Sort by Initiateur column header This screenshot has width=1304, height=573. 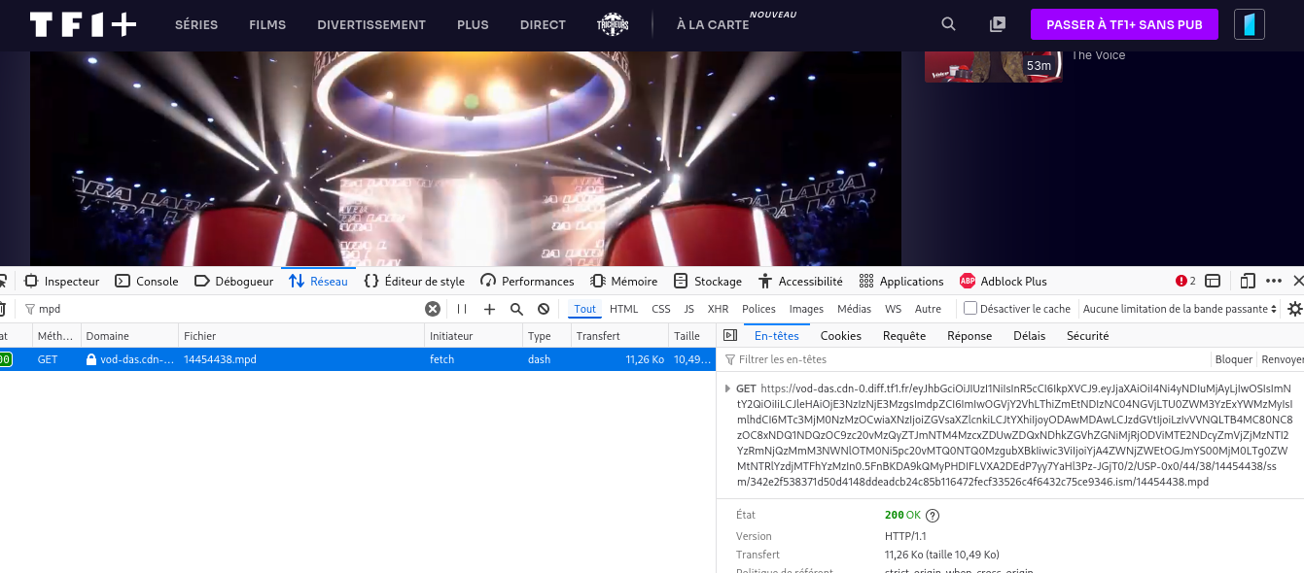tap(473, 336)
